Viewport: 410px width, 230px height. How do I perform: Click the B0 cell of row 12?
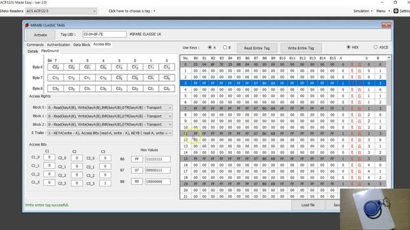[195, 140]
